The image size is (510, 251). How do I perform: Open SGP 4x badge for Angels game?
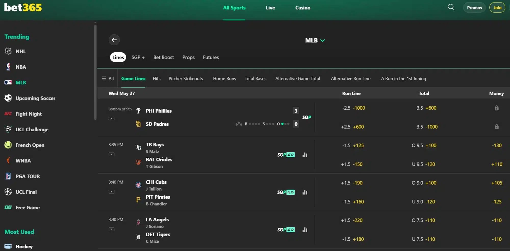pos(286,230)
